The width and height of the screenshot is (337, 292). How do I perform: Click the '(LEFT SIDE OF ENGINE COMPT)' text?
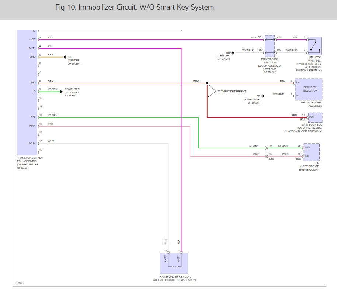coord(310,168)
